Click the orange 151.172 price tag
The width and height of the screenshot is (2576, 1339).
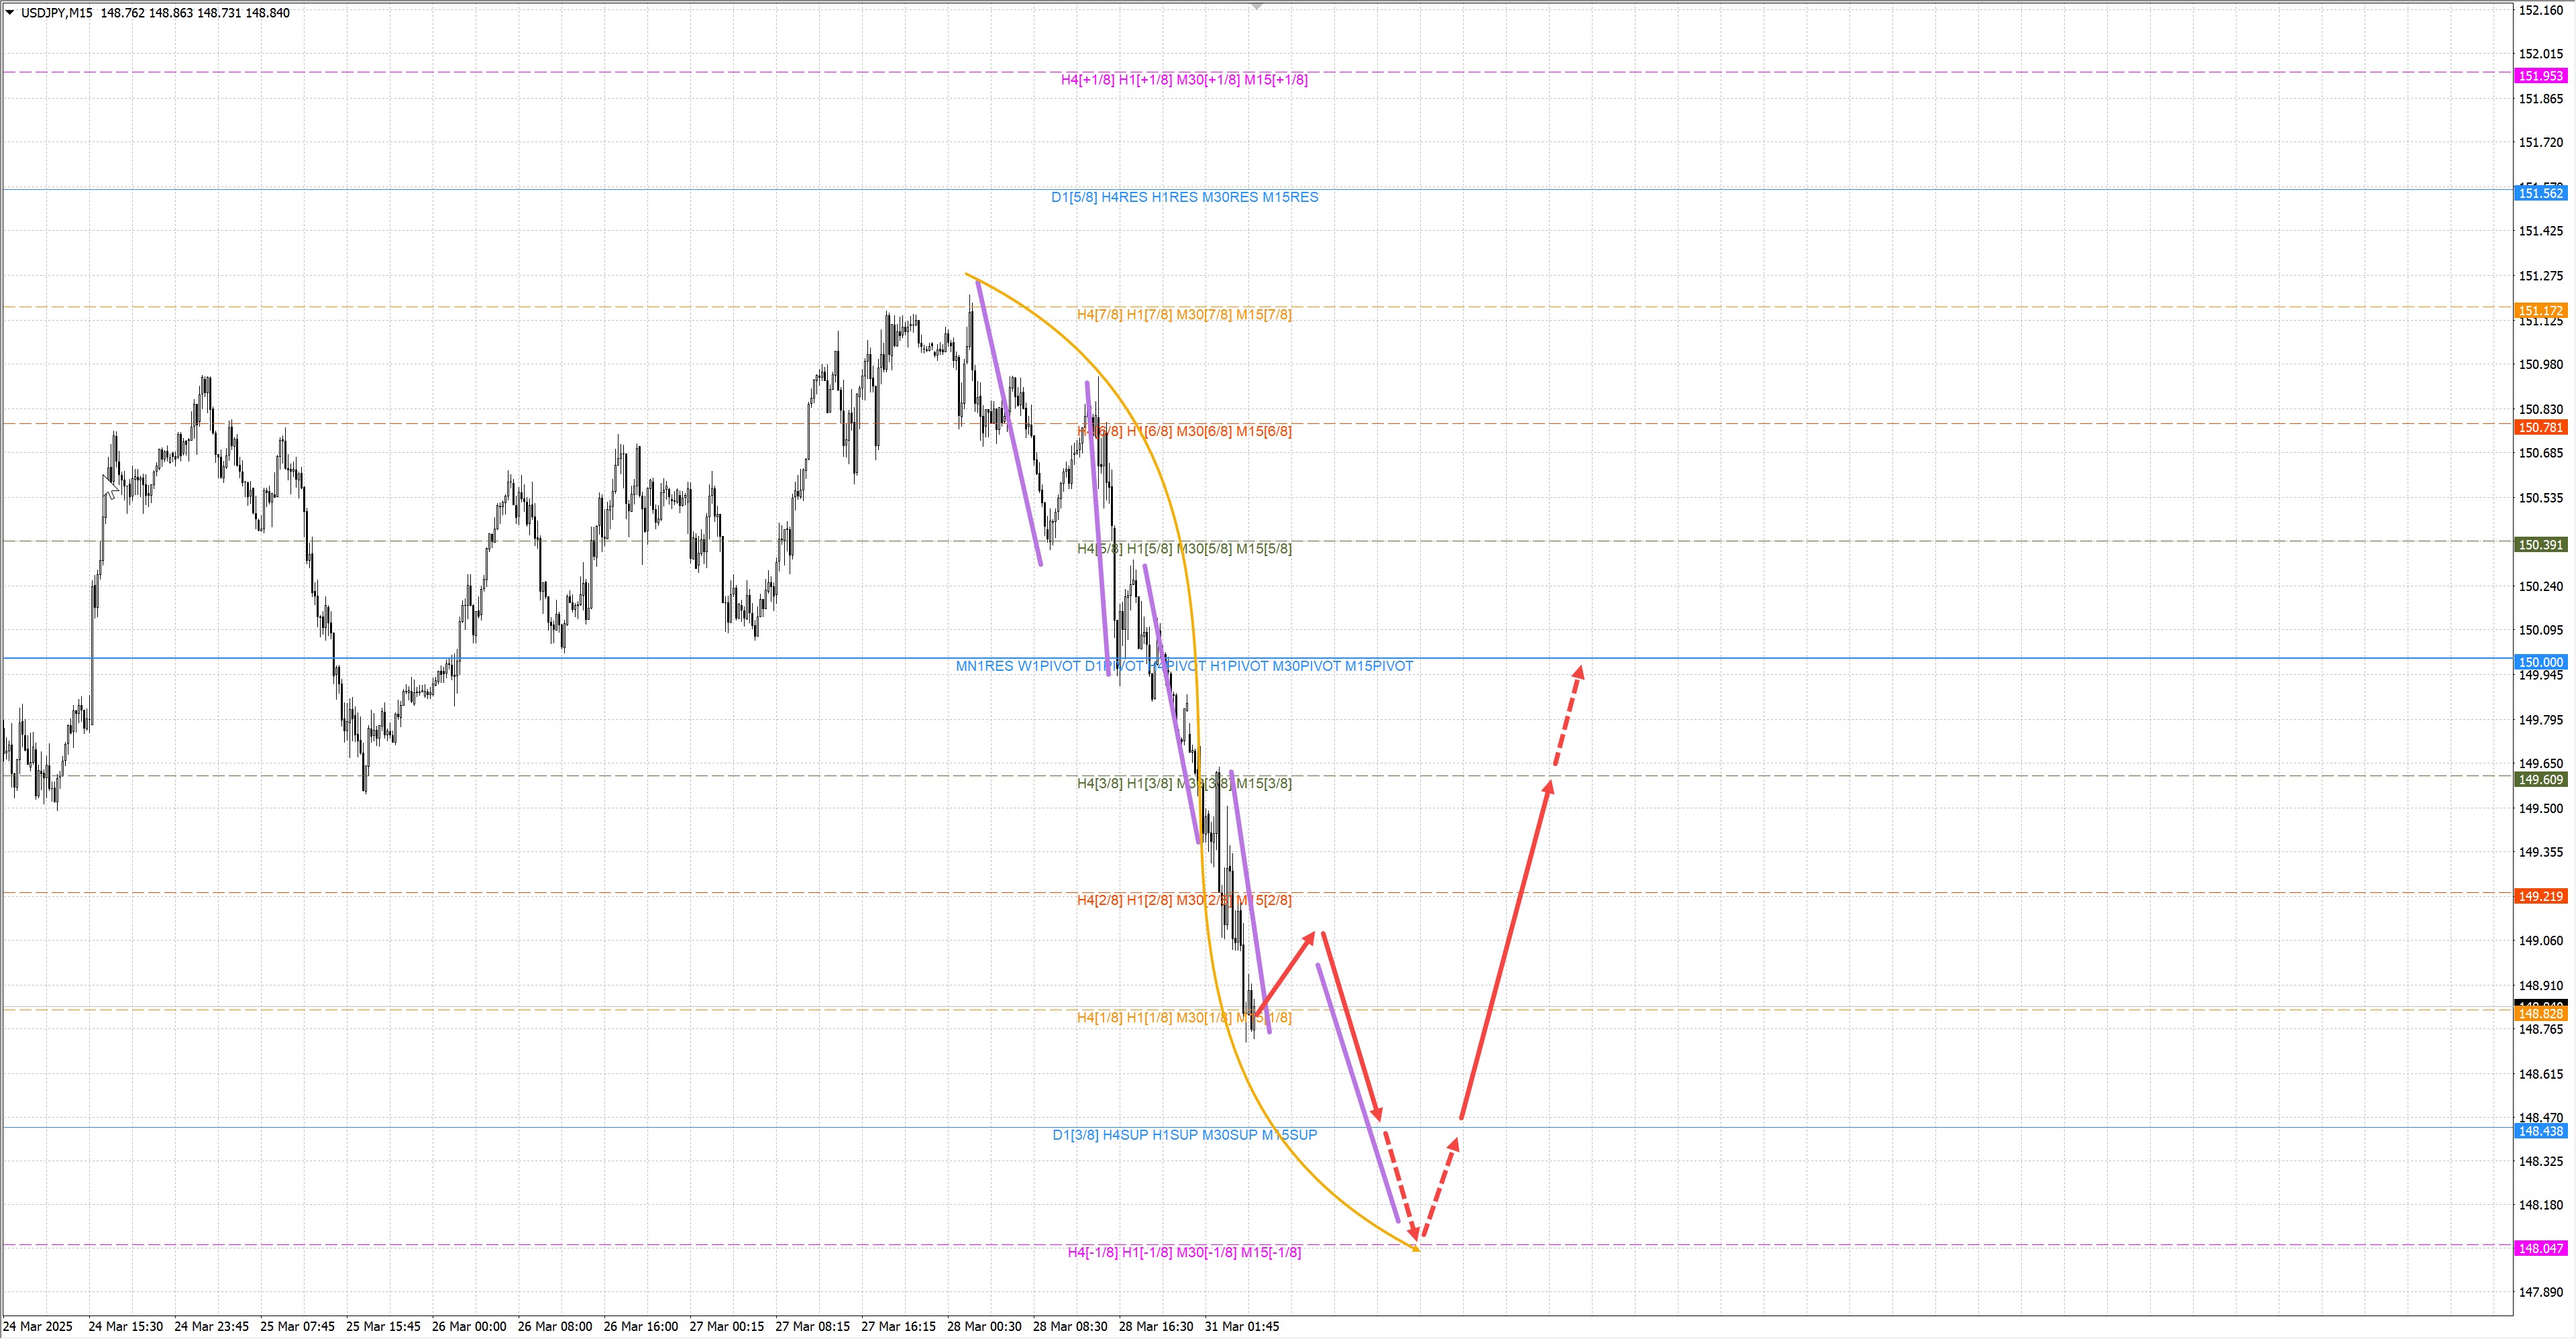2540,311
